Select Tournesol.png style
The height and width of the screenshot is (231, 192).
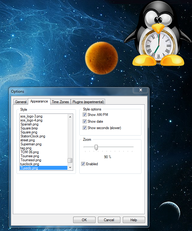pyautogui.click(x=43, y=160)
